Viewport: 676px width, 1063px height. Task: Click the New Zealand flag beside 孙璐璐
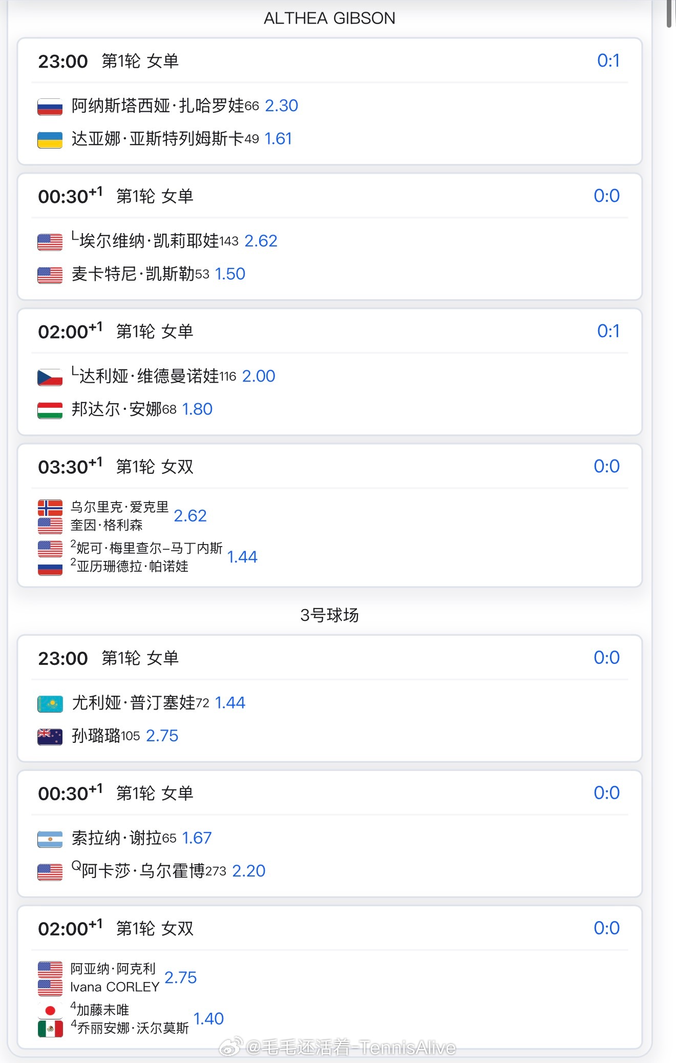pos(50,736)
